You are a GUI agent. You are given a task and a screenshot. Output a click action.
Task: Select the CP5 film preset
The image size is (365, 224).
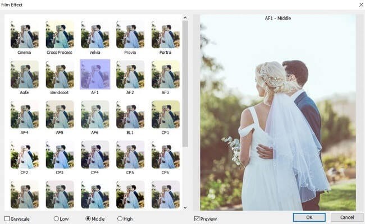[x=130, y=155]
